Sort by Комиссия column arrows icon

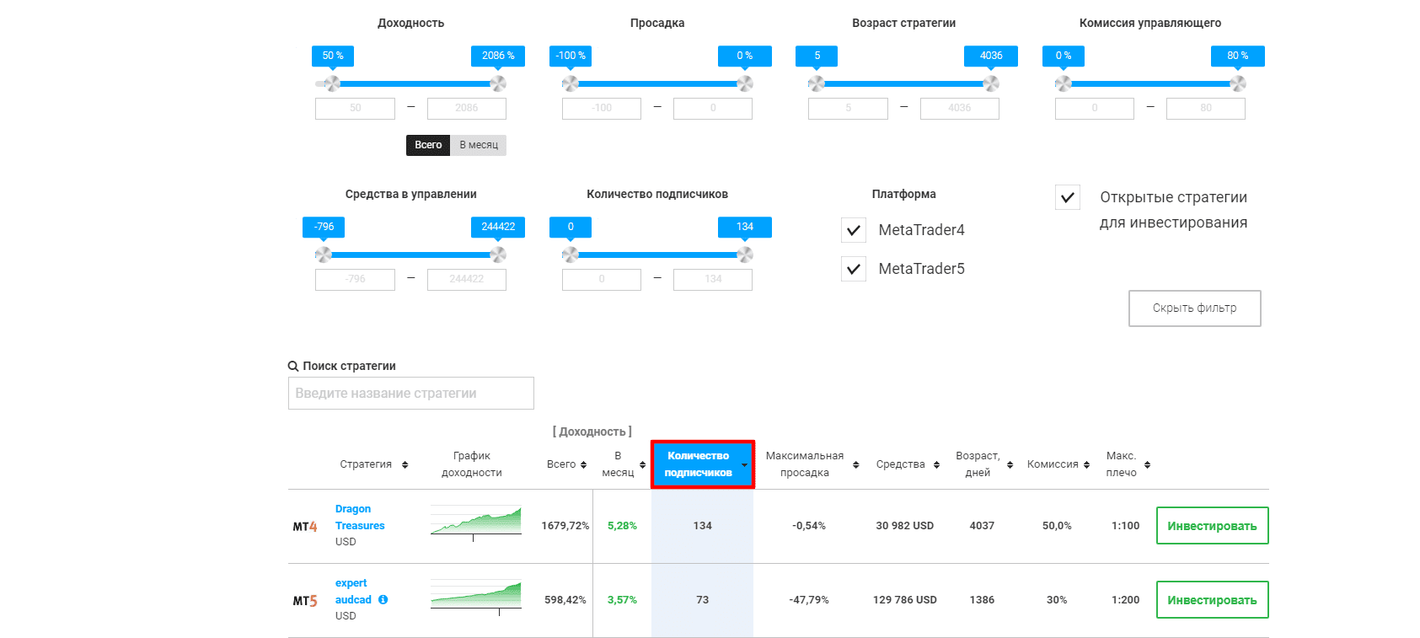(1086, 464)
